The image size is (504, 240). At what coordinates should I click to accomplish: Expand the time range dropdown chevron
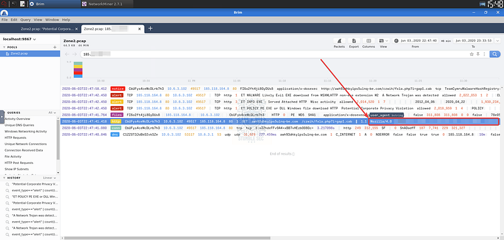(497, 41)
